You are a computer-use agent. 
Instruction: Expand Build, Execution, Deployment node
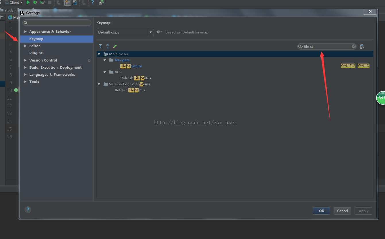(26, 68)
